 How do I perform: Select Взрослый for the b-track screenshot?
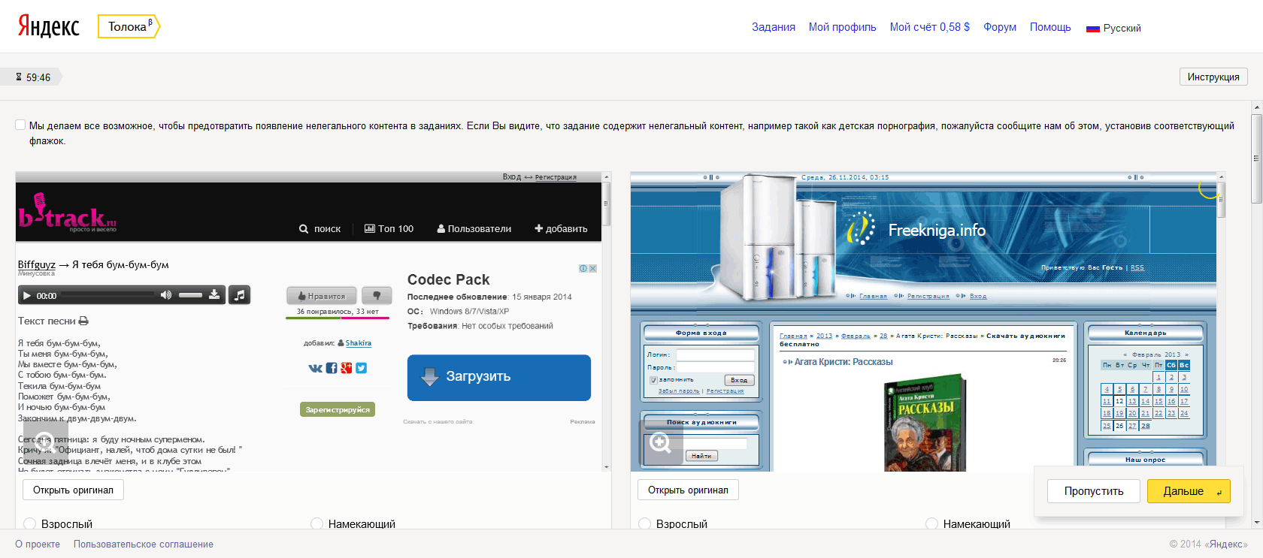30,523
